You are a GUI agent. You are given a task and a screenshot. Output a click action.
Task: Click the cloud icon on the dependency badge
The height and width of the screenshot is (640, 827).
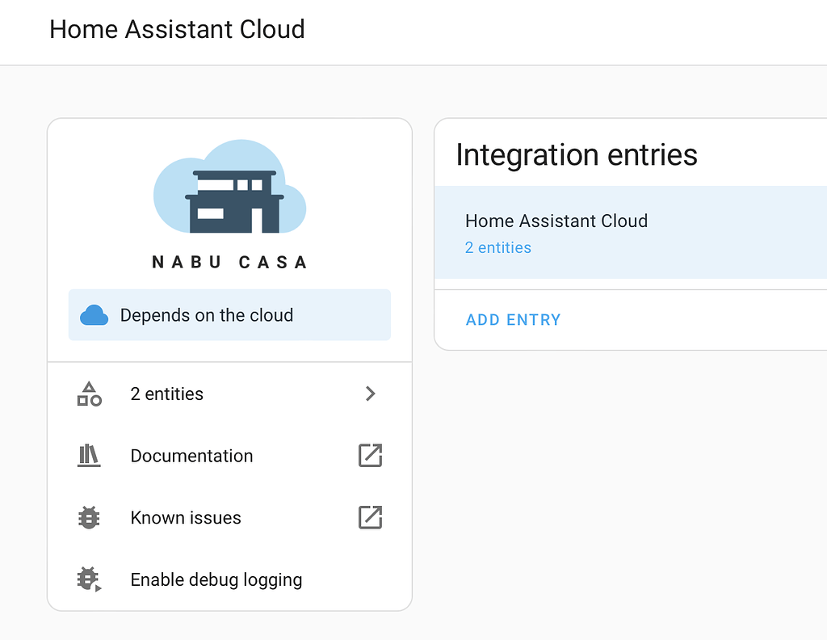[x=94, y=315]
